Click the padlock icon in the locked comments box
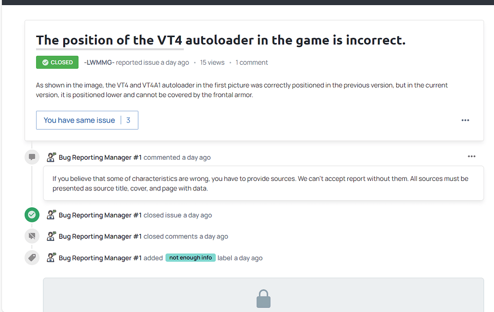The image size is (494, 312). tap(263, 299)
